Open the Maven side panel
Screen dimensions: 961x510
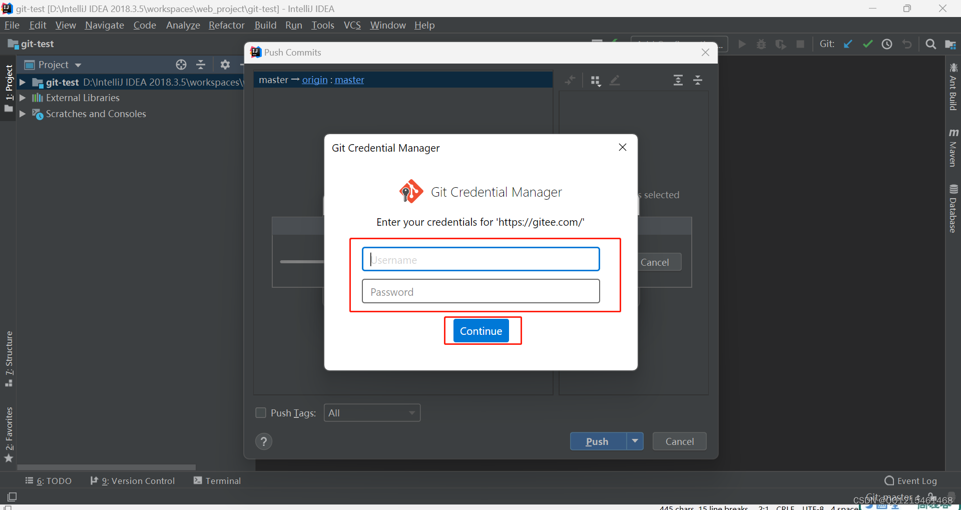pyautogui.click(x=953, y=148)
